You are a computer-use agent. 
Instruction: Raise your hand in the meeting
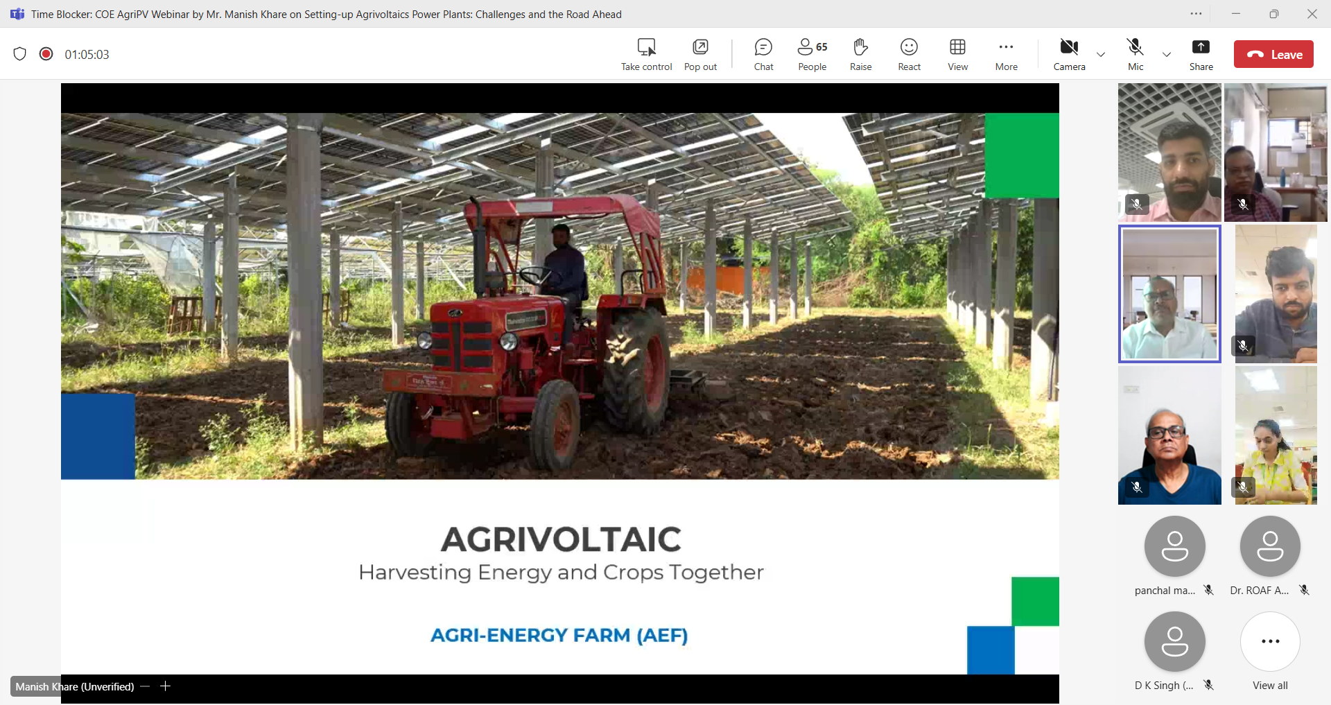click(860, 54)
